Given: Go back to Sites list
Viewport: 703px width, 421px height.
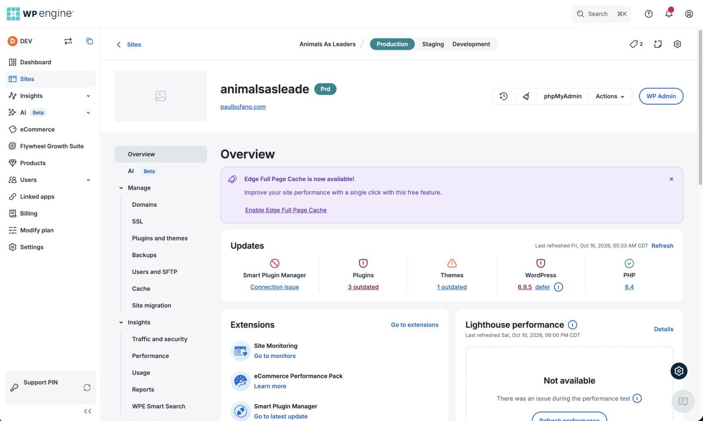Looking at the screenshot, I should (129, 44).
